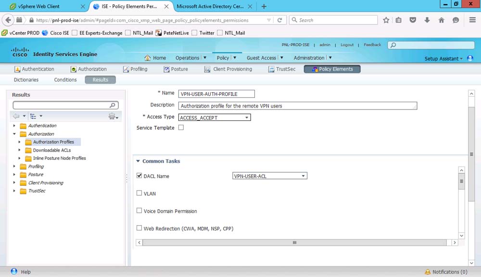The width and height of the screenshot is (481, 277).
Task: Open the Firefox hamburger menu
Action: pos(472,20)
